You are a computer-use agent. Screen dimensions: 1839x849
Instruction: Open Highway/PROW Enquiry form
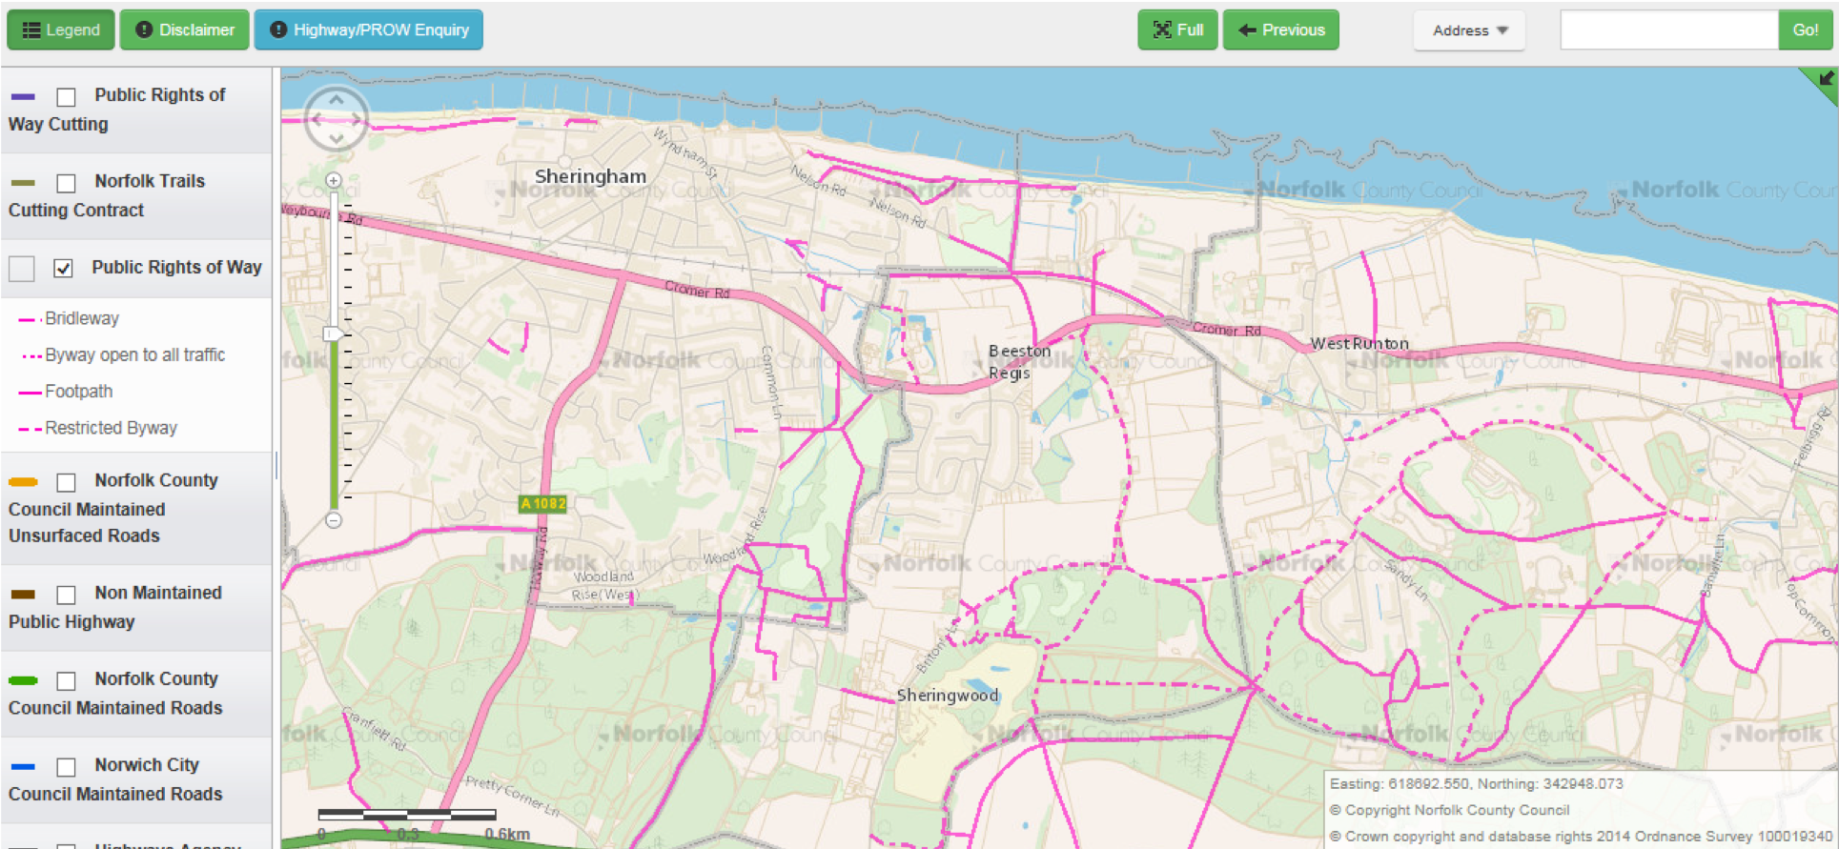pyautogui.click(x=369, y=30)
